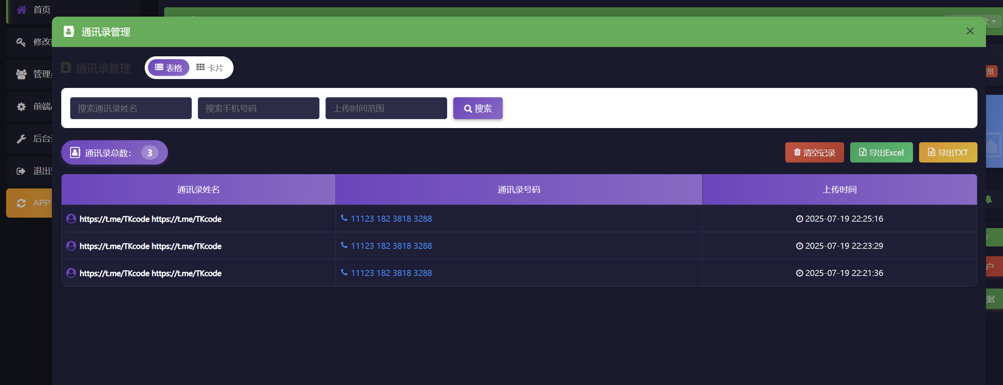Switch to 表格 table view
The width and height of the screenshot is (1003, 385).
[x=169, y=68]
